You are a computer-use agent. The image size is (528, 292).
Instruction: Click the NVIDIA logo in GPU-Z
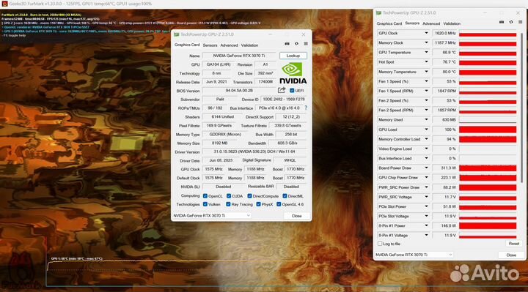click(x=293, y=73)
